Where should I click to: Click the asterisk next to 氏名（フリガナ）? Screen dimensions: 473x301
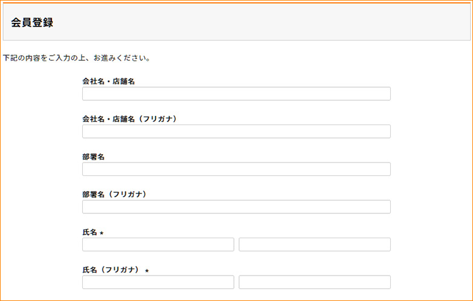pyautogui.click(x=146, y=271)
